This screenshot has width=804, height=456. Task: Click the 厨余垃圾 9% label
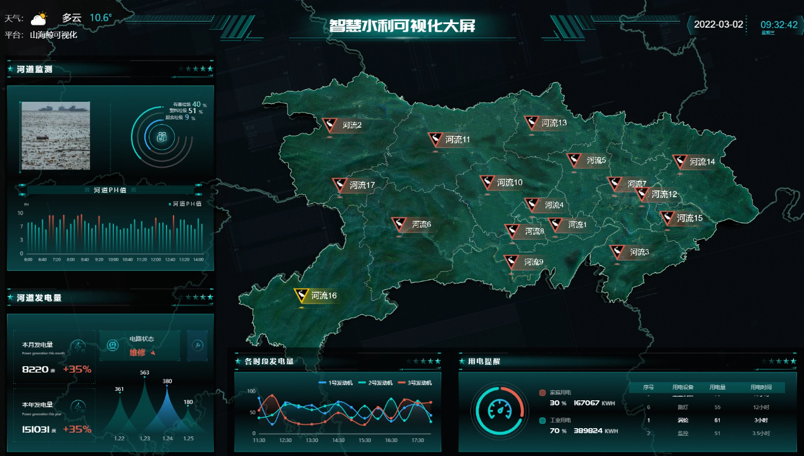click(181, 118)
